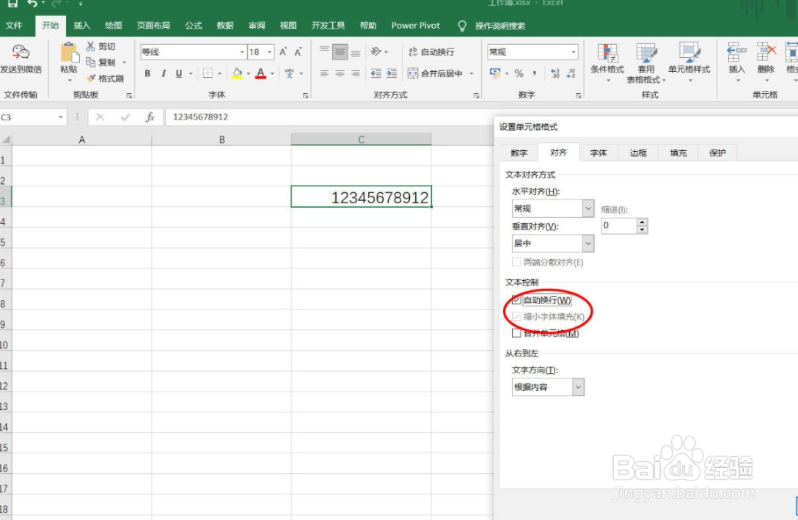Select the fill color bucket icon
798x520 pixels.
(x=238, y=73)
